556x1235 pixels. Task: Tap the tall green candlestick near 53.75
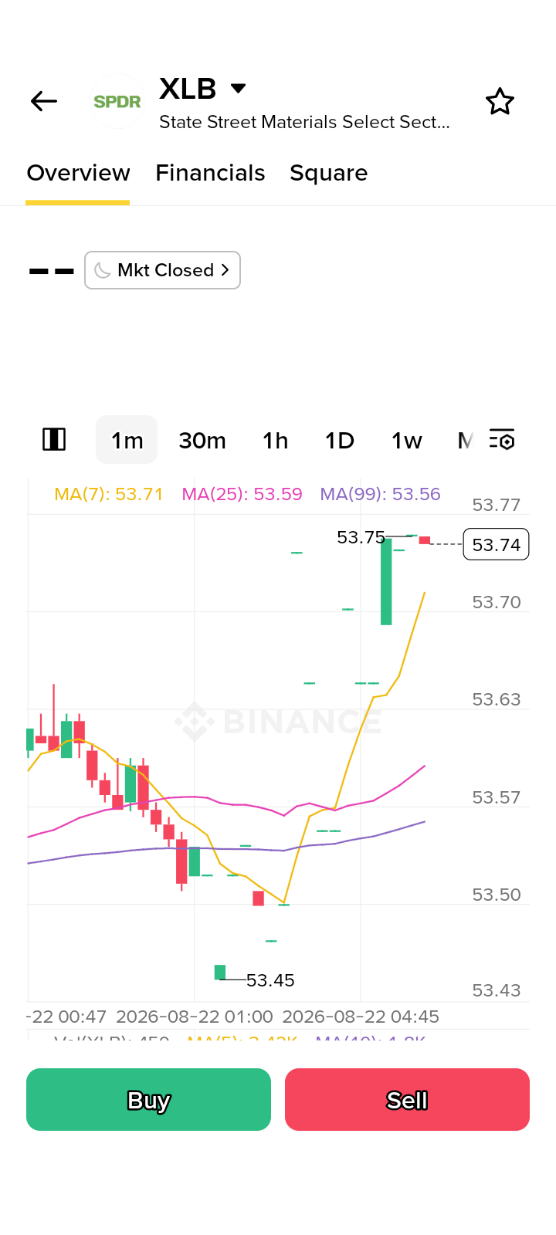(386, 582)
